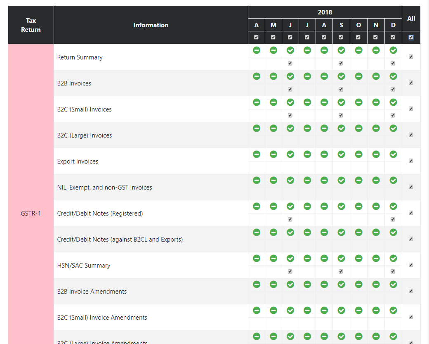This screenshot has width=429, height=344.
Task: Click June checkmark icon in Export Invoices row
Action: [290, 154]
